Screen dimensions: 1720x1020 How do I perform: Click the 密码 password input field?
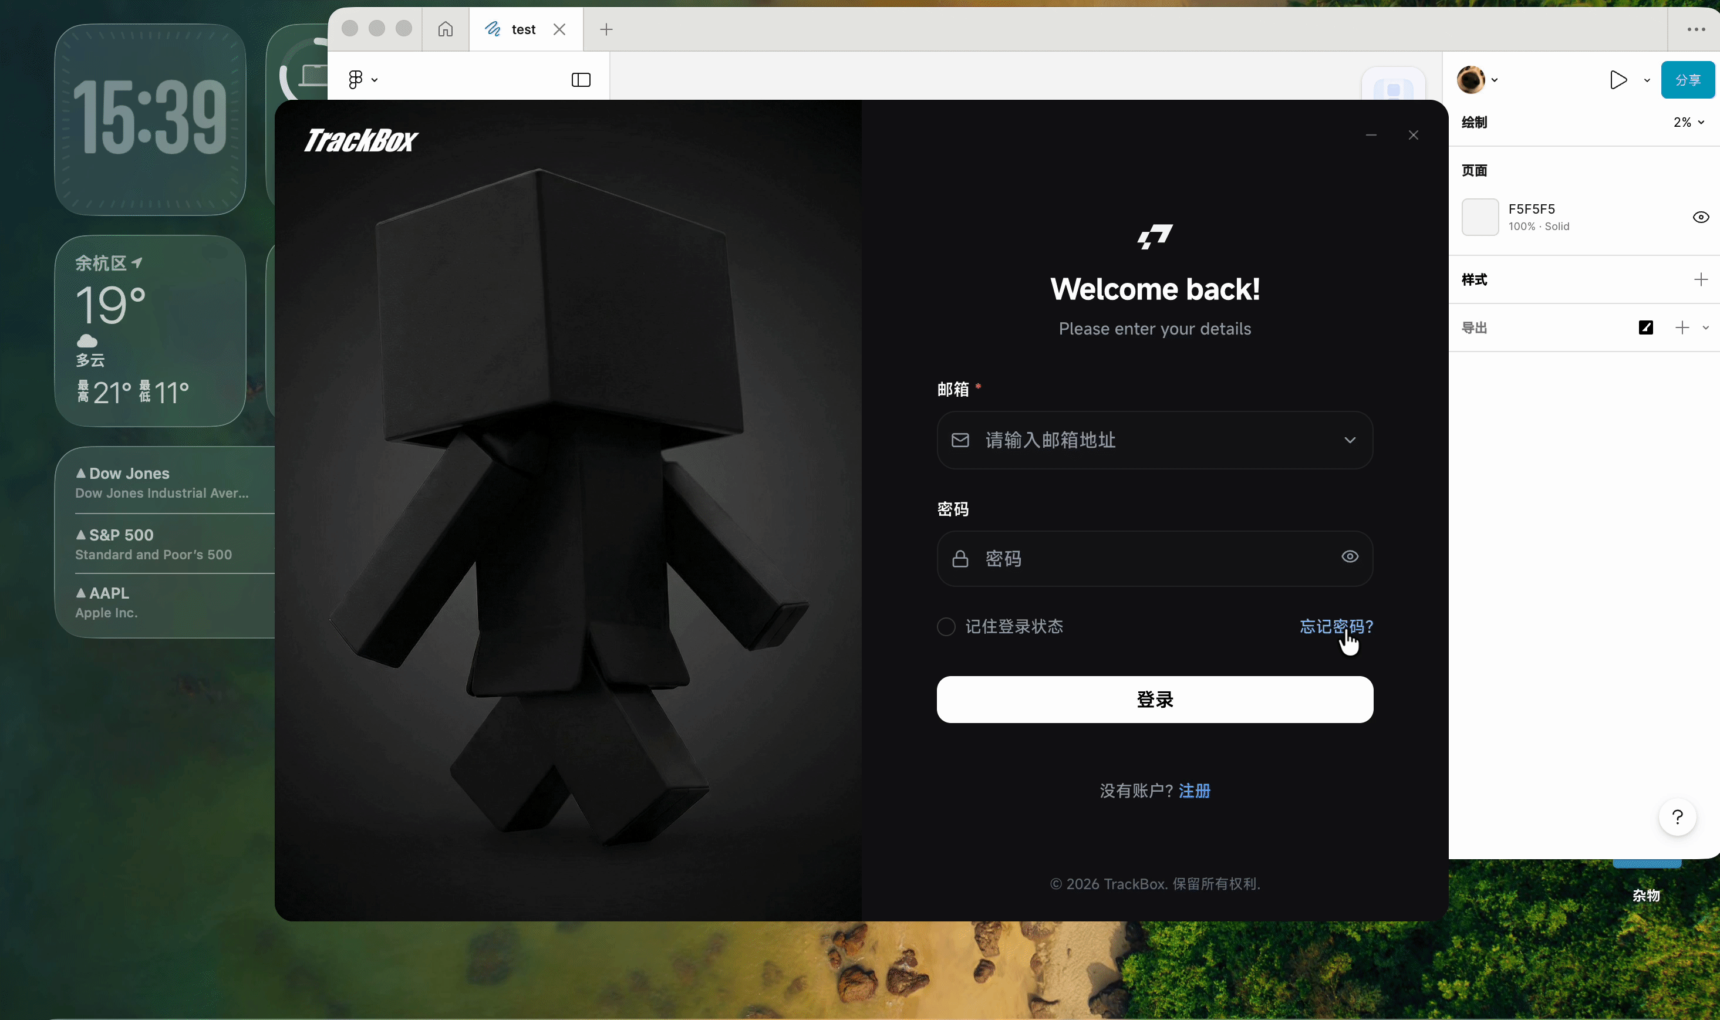tap(1154, 558)
